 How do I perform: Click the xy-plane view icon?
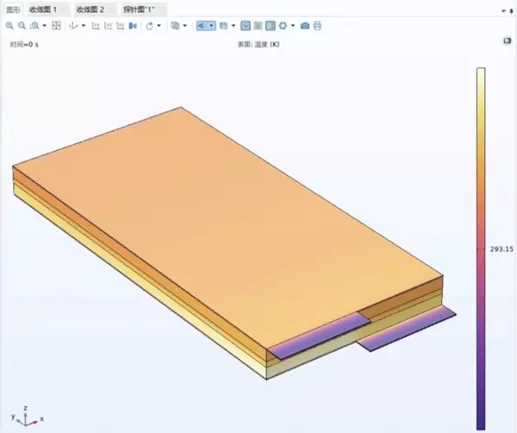pos(96,26)
